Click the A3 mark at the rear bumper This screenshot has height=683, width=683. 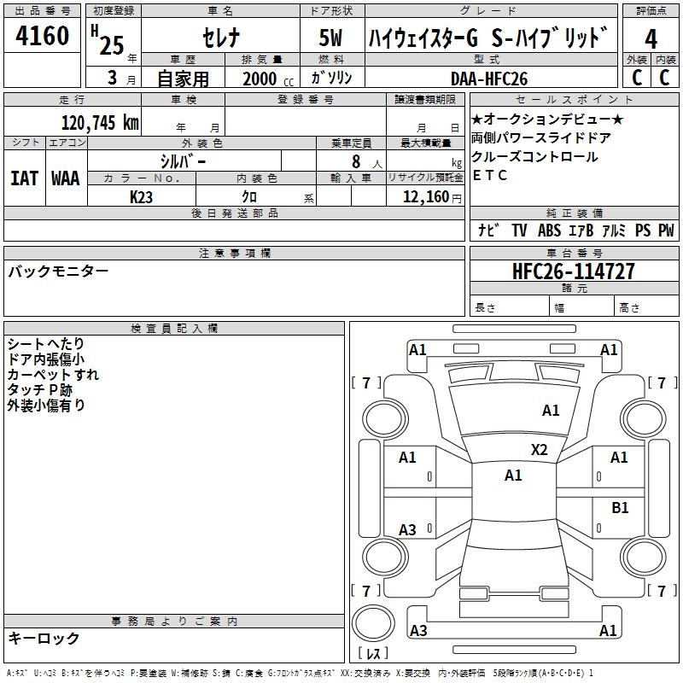coord(418,631)
